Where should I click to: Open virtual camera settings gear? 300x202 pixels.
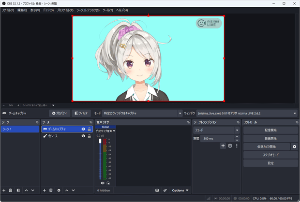click(x=294, y=146)
